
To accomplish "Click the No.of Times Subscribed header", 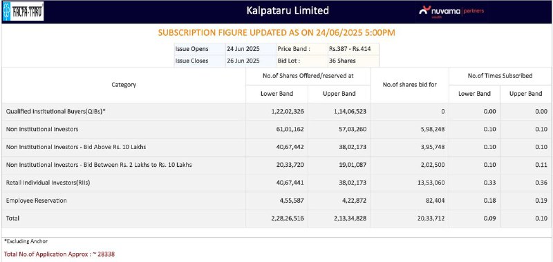I will coord(500,76).
